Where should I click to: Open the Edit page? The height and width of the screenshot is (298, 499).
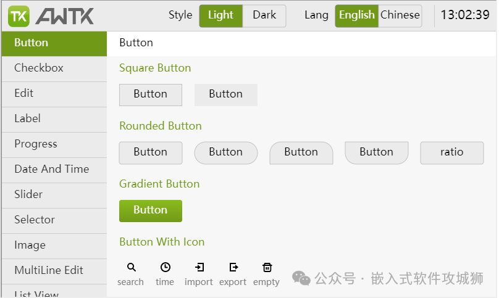(x=54, y=94)
